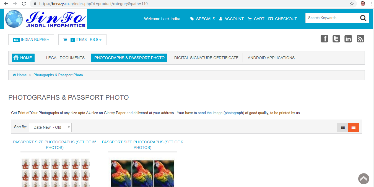Open the Facebook social icon
Screen dimensions: 374x187
pos(324,39)
